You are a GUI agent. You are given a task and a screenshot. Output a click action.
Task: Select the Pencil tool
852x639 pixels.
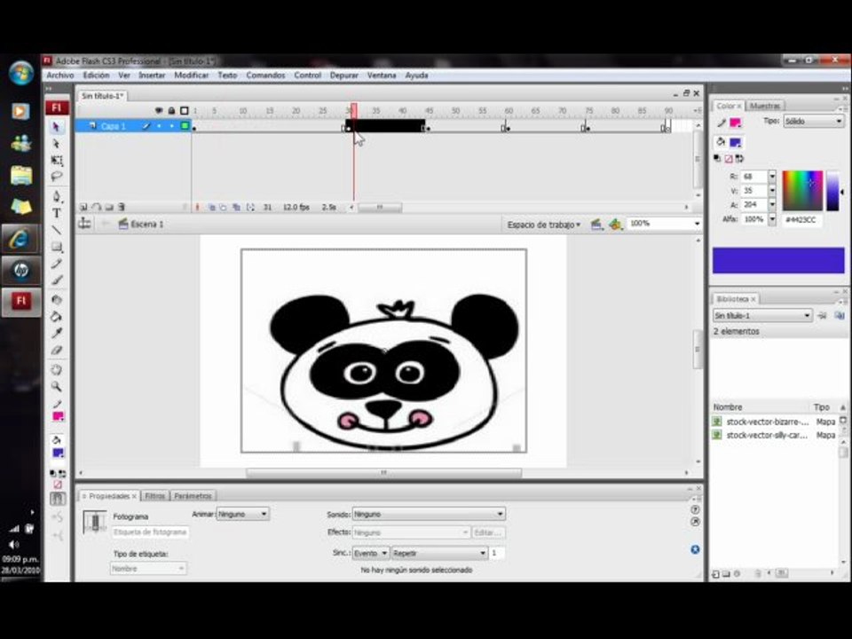pyautogui.click(x=56, y=264)
